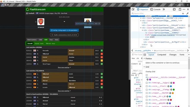Bookmark page with the star in address bar

coord(183,5)
